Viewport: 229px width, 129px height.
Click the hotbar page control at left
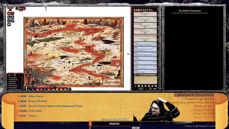coord(25,89)
